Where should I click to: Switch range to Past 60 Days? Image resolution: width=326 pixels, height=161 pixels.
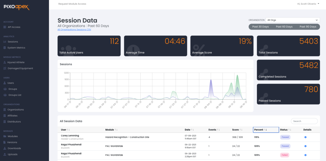coord(284,27)
